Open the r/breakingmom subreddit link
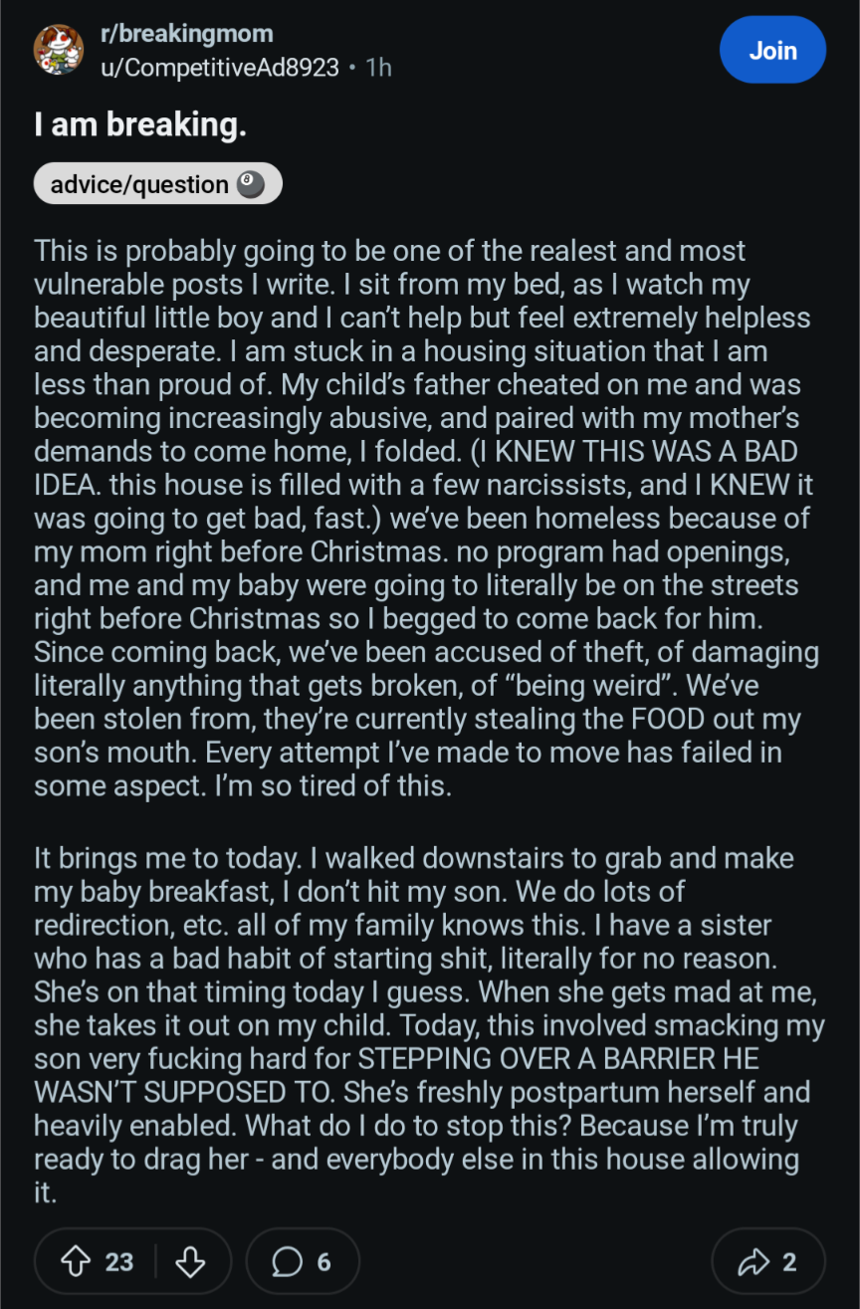Viewport: 860px width, 1309px height. coord(186,34)
